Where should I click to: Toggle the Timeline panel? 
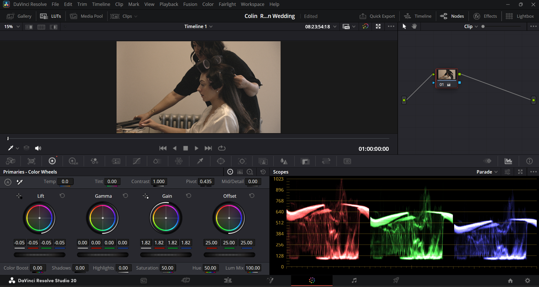(x=418, y=16)
